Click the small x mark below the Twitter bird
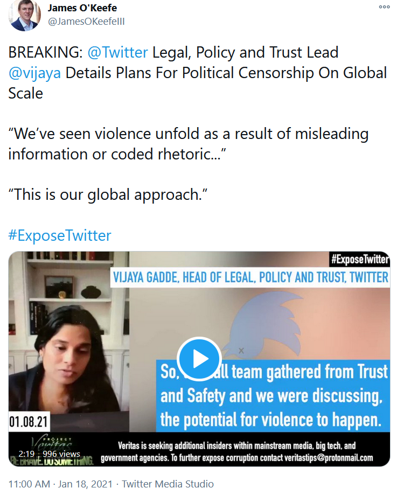The image size is (397, 495). click(x=241, y=351)
